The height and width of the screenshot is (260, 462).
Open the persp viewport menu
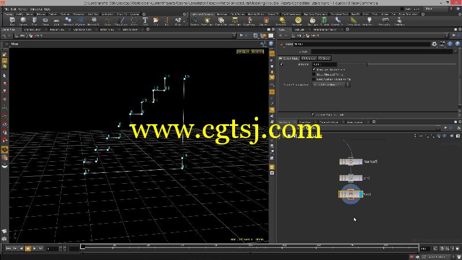coord(243,51)
